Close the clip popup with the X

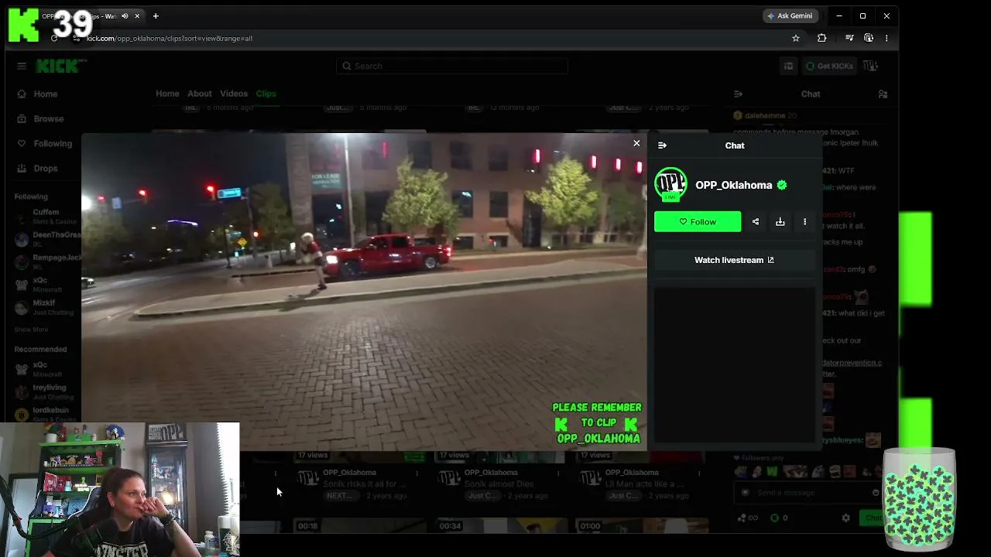(x=636, y=143)
